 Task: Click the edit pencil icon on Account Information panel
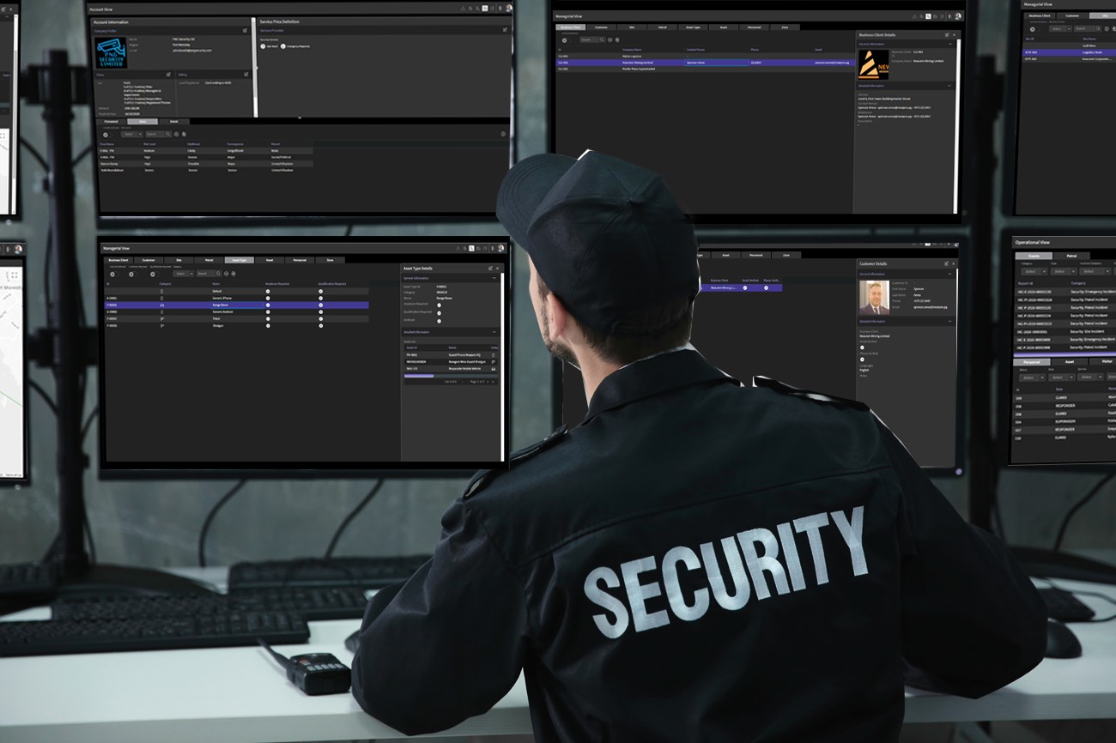pyautogui.click(x=246, y=30)
